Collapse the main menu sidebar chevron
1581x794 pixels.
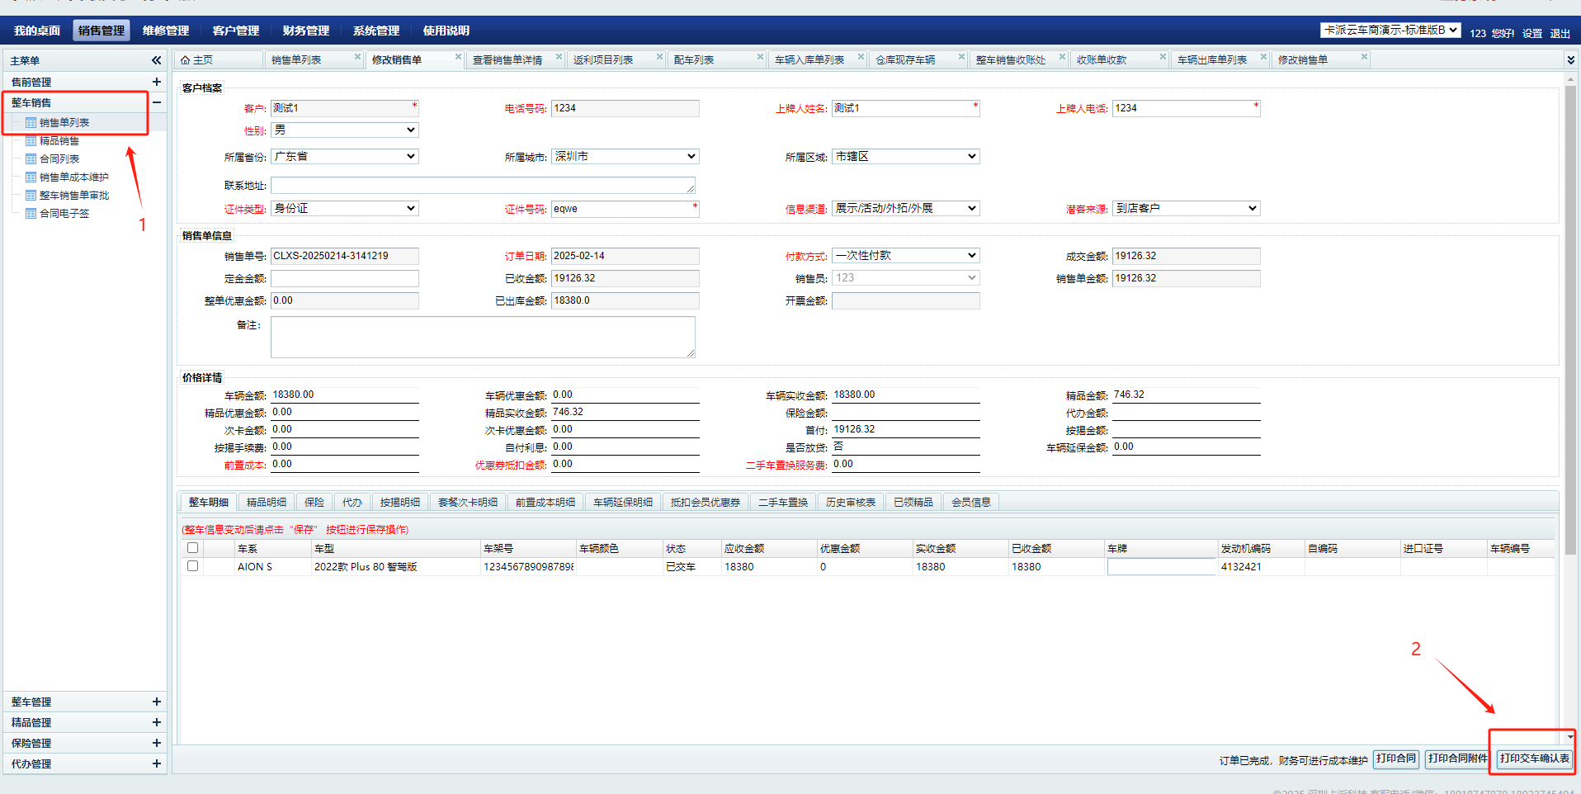(156, 60)
